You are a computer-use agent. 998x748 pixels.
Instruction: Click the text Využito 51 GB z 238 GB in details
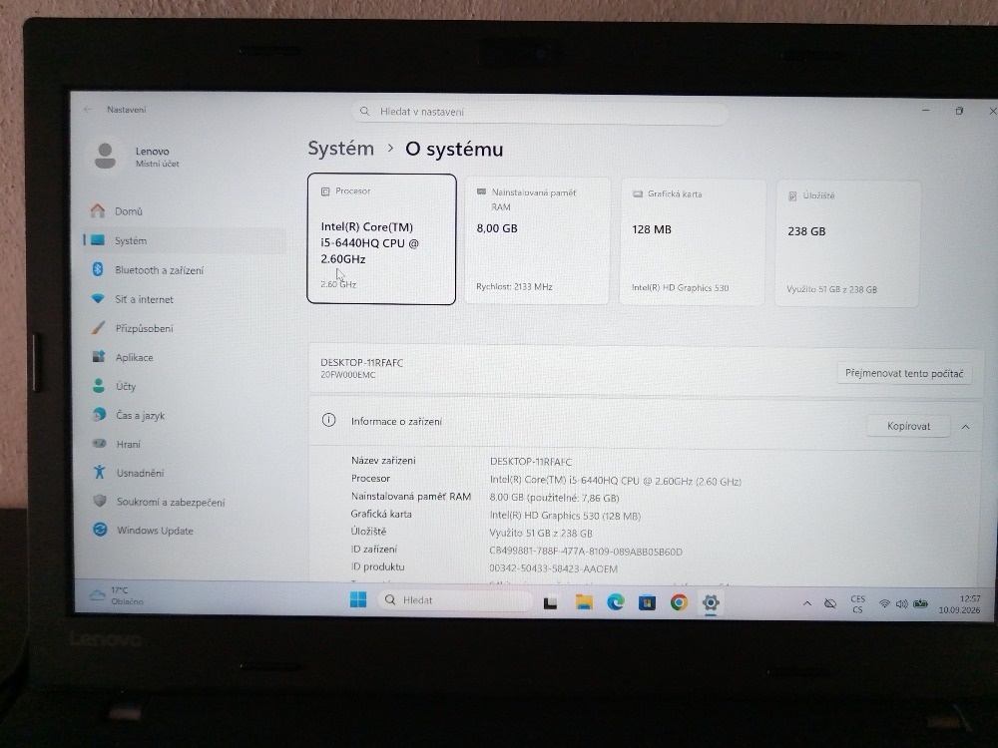click(540, 533)
